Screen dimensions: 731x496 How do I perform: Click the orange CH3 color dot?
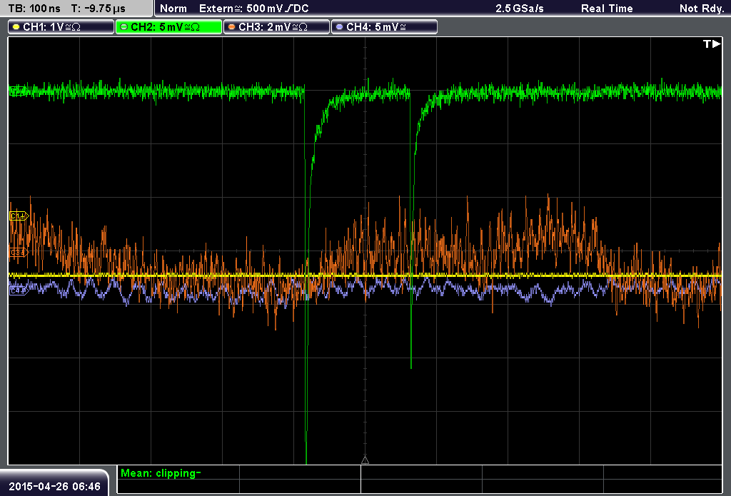coord(232,27)
